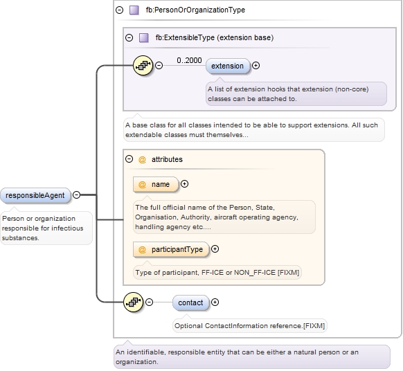Expand the participantType attribute details
The height and width of the screenshot is (371, 403).
[215, 249]
